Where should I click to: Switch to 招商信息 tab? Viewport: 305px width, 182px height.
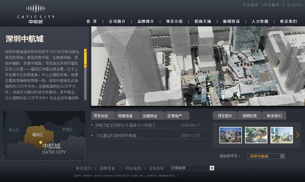(x=128, y=115)
